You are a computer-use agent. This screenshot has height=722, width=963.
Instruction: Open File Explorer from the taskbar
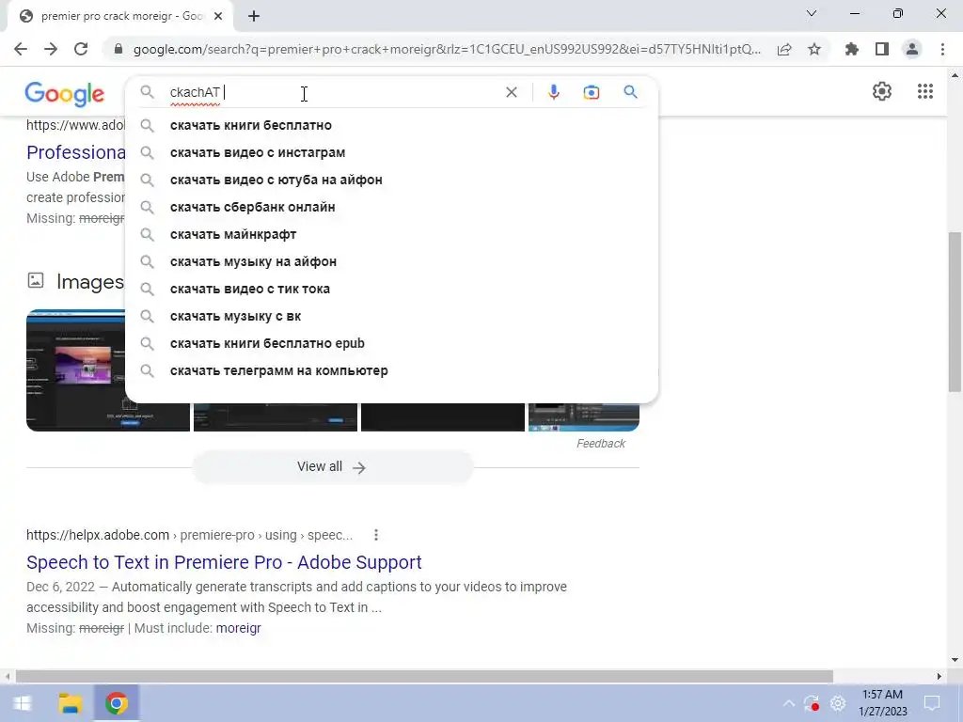pos(70,703)
